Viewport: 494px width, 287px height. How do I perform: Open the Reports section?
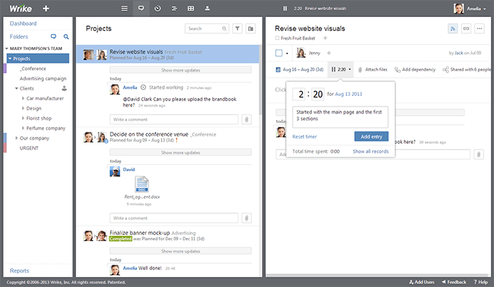(x=19, y=271)
